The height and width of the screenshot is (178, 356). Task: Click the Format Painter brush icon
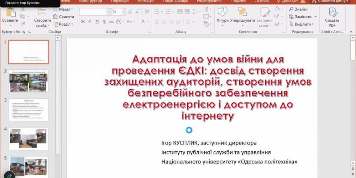(23, 23)
